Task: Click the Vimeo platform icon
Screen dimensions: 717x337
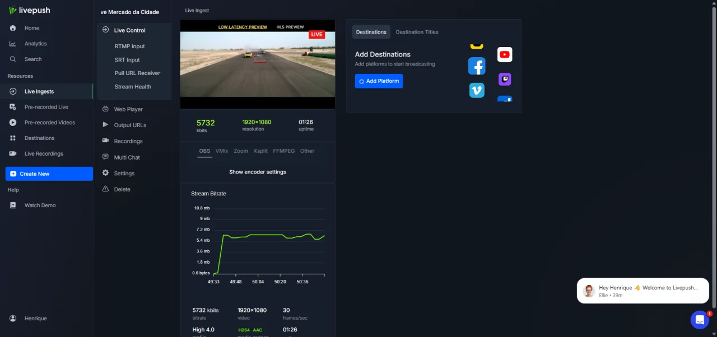Action: (477, 90)
